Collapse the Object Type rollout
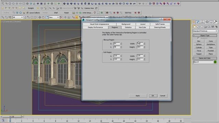Image resolution: width=219 pixels, height=123 pixels. pos(205,36)
